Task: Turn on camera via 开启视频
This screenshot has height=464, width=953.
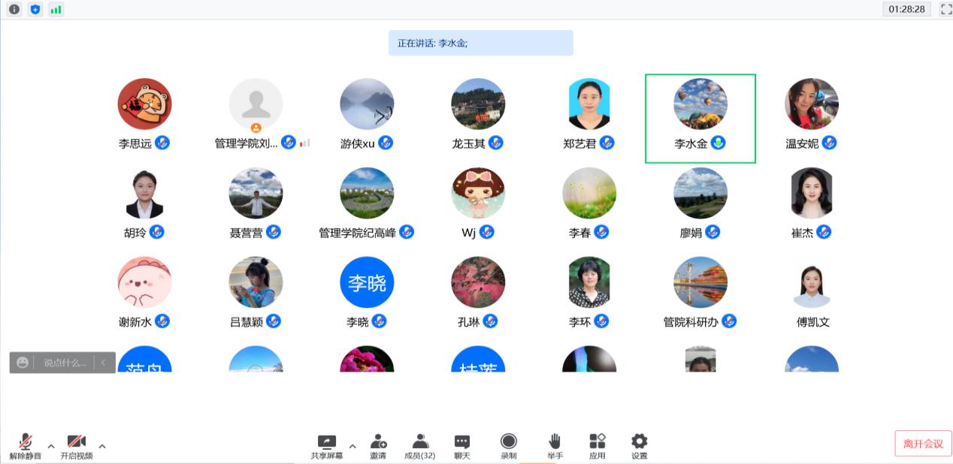Action: pyautogui.click(x=76, y=441)
